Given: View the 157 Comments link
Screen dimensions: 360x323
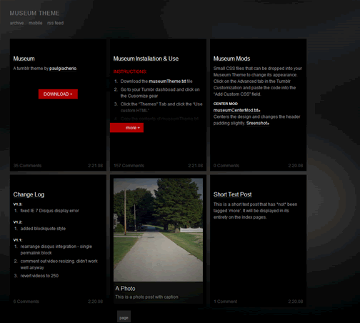Looking at the screenshot, I should coord(129,166).
